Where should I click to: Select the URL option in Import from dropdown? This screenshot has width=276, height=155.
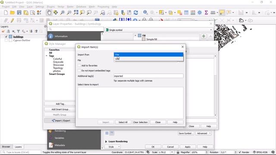(x=148, y=59)
